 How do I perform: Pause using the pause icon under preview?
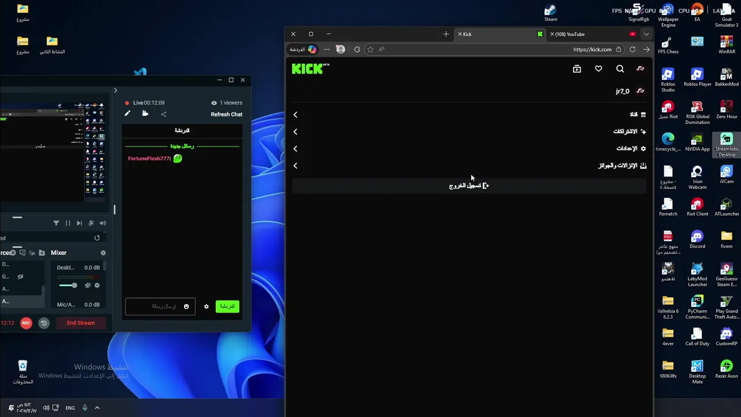pyautogui.click(x=68, y=223)
